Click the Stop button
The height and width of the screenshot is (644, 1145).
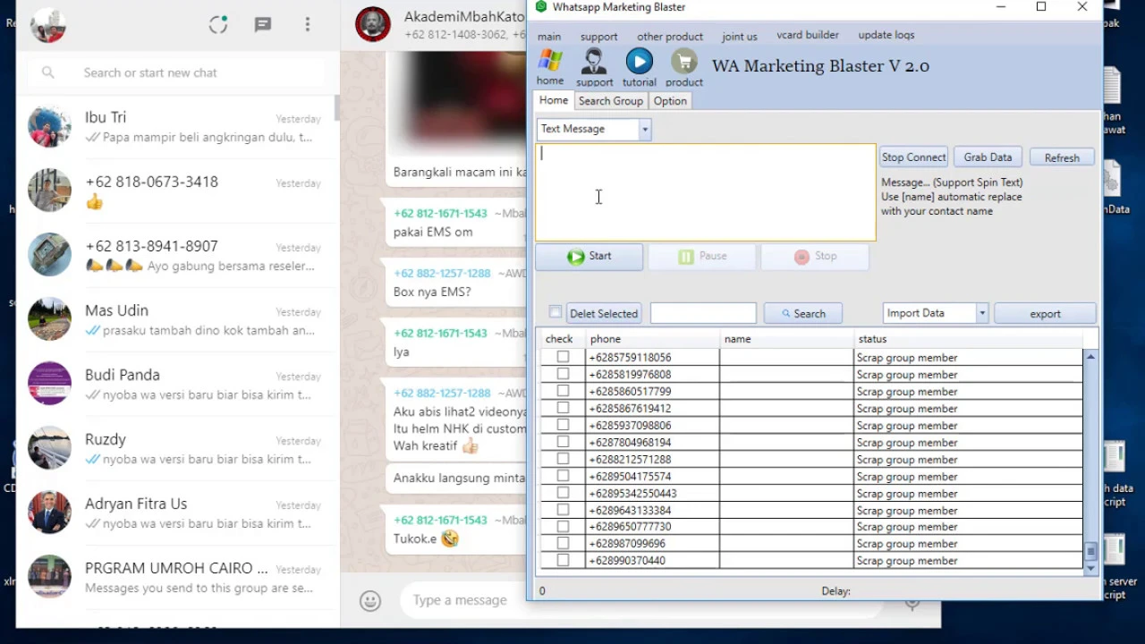click(814, 257)
